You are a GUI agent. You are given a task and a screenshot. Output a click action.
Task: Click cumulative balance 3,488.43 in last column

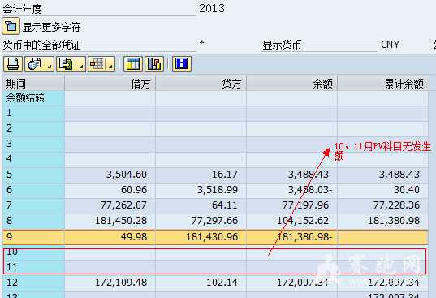(x=399, y=175)
